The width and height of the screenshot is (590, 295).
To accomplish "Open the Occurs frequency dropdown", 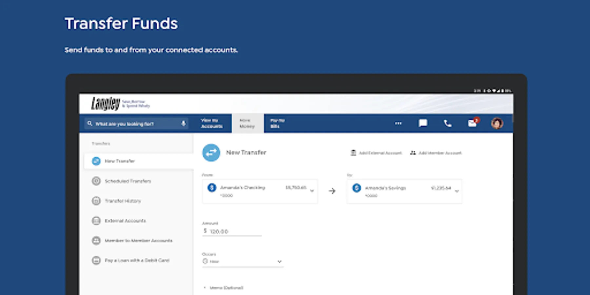I will pyautogui.click(x=243, y=261).
